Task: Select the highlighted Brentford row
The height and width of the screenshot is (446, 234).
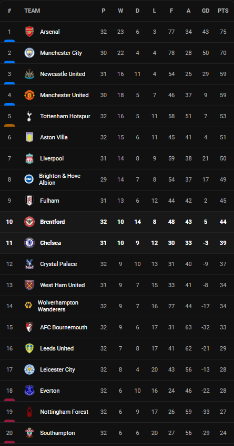Action: (117, 222)
